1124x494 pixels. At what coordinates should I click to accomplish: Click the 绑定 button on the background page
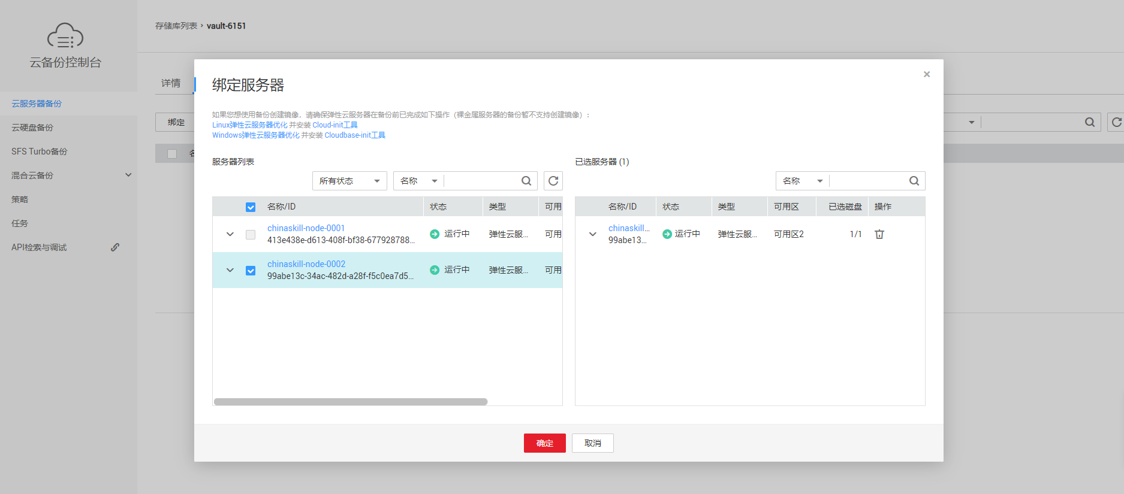coord(176,122)
